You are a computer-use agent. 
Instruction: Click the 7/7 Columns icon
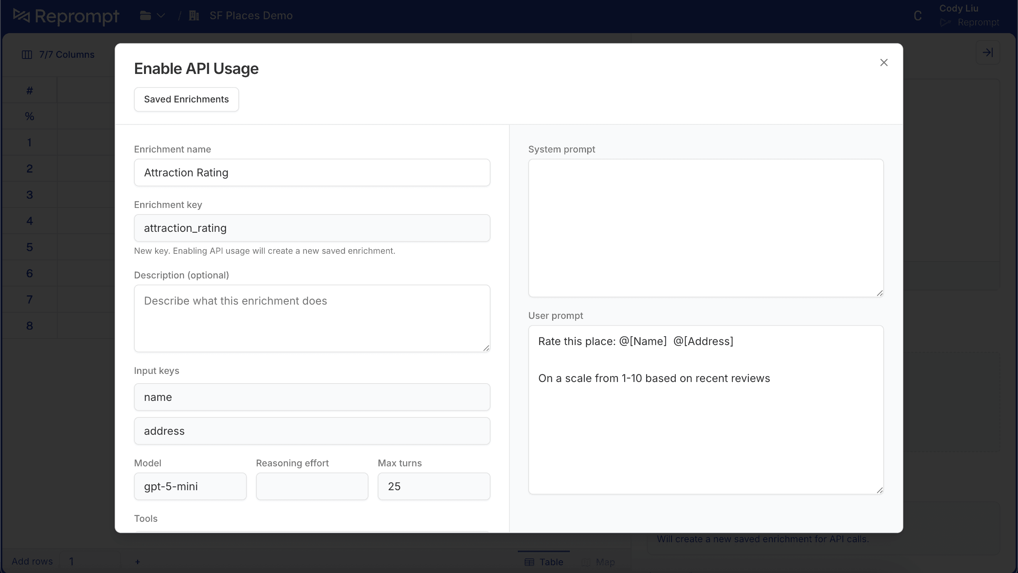click(27, 55)
